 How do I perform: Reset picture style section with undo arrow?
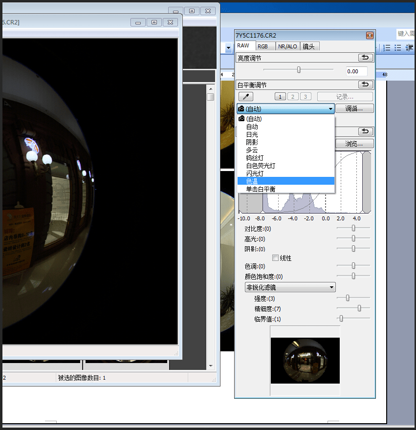pyautogui.click(x=365, y=131)
